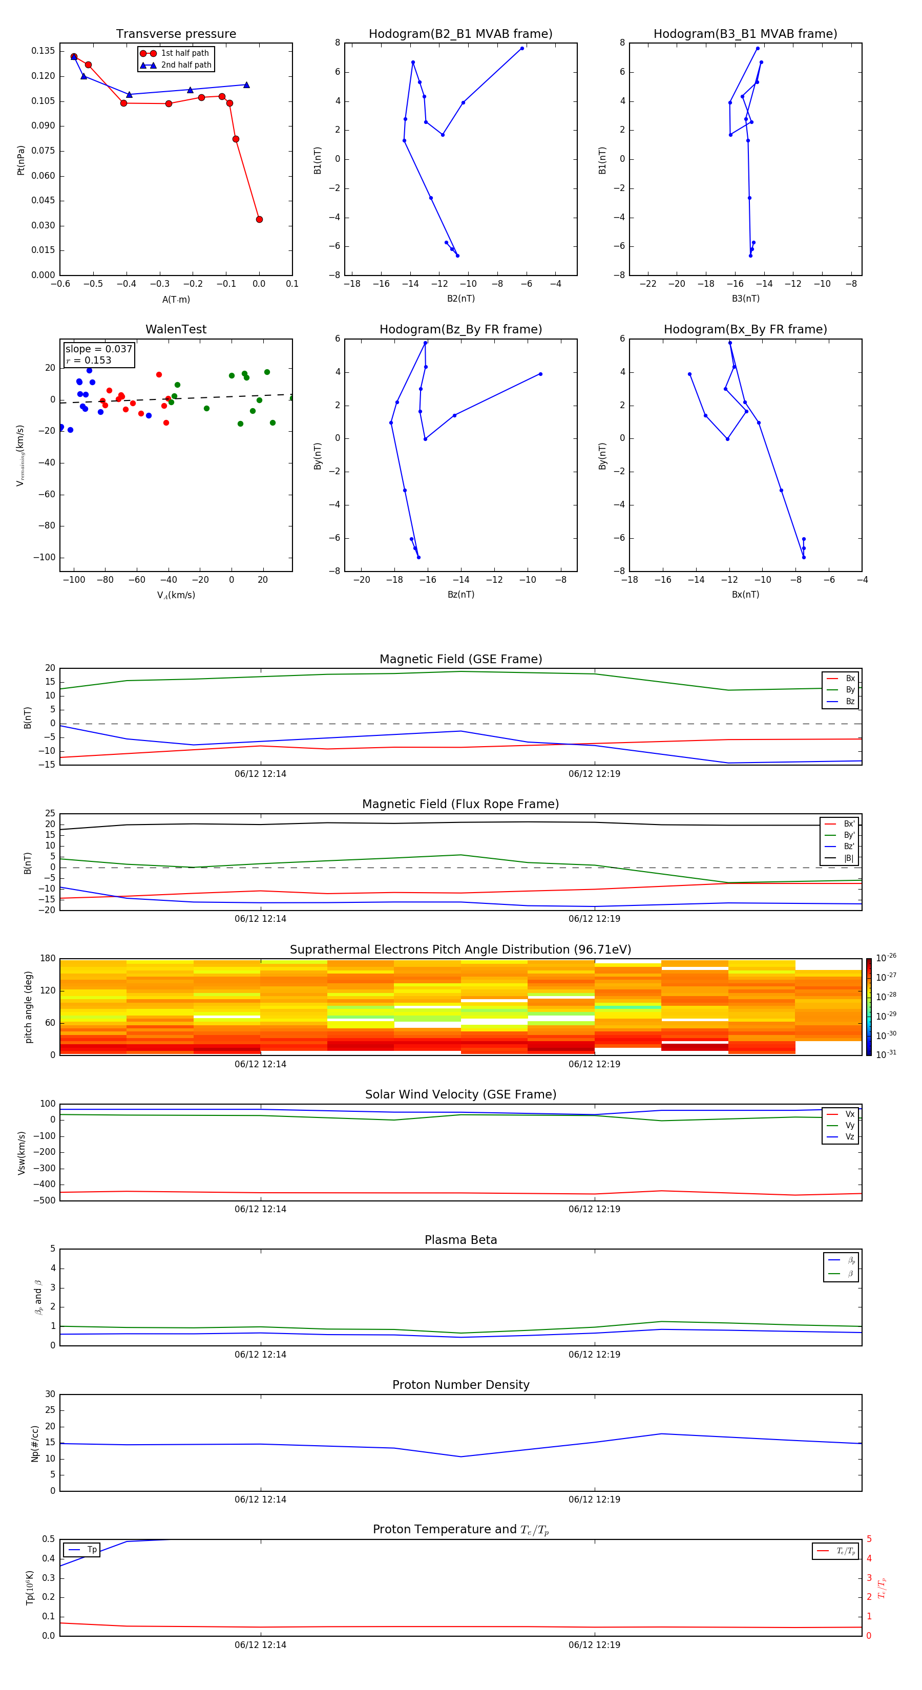Click the Magnetic Field (GSE Frame) title
This screenshot has height=1690, width=922.
[x=460, y=659]
